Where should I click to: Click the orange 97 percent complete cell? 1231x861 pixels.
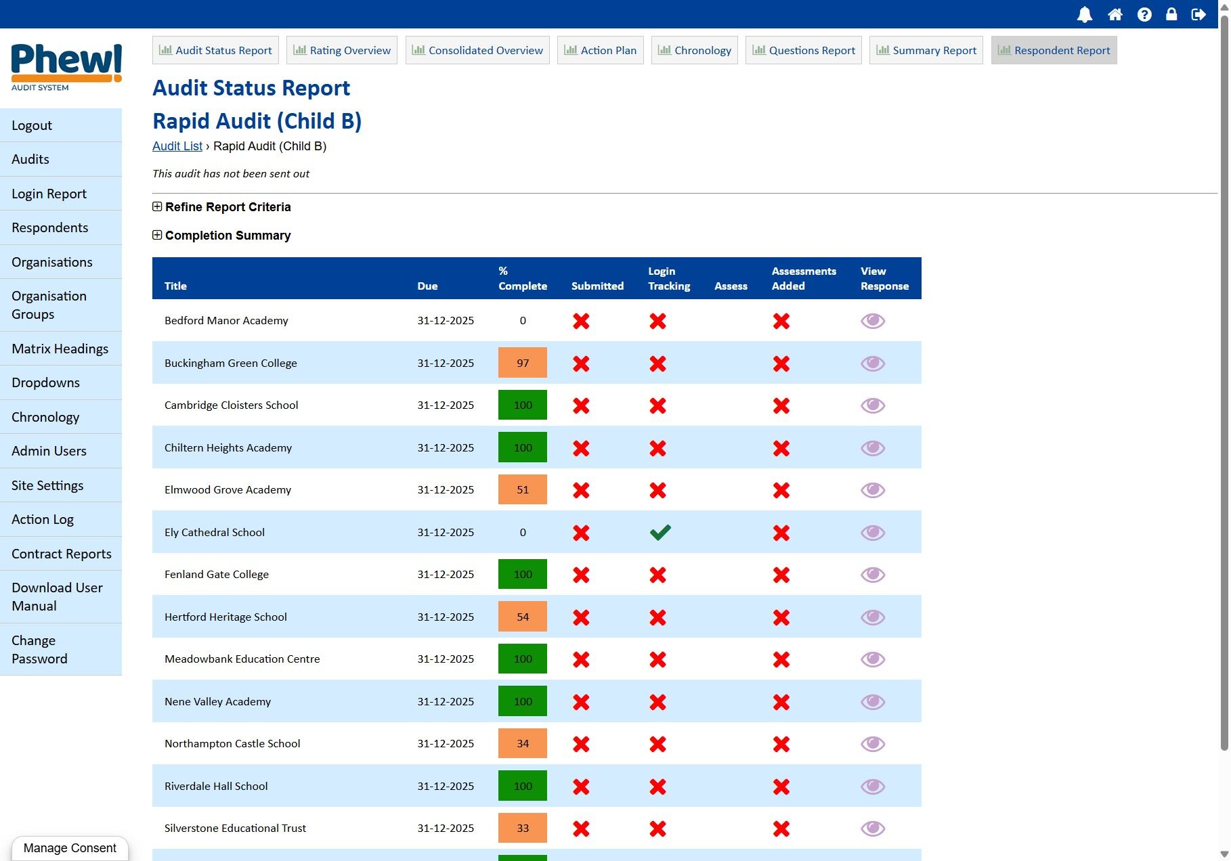point(522,363)
